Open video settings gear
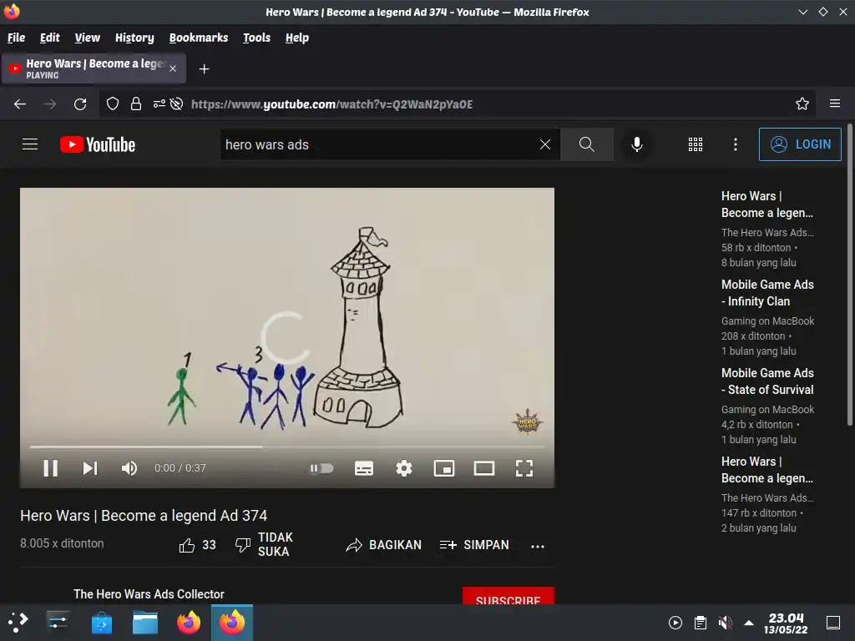 (404, 468)
